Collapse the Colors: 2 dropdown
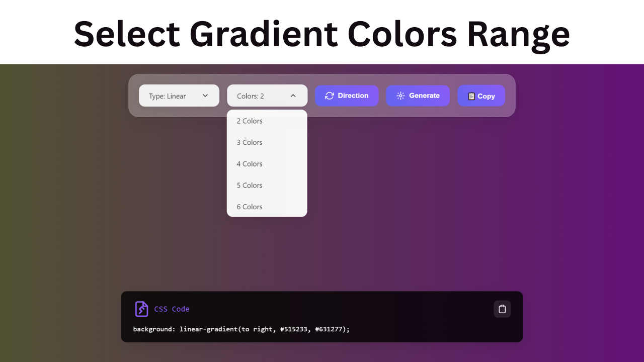Screen dimensions: 644x362 click(267, 95)
